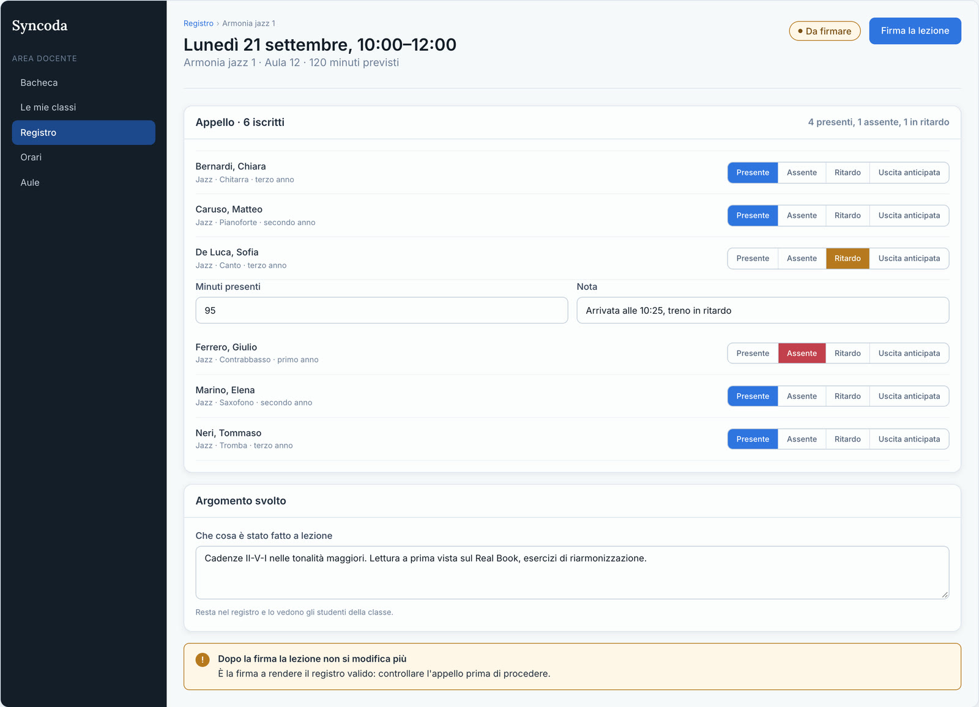
Task: Click the attendance summary '4 presenti, 1 assente'
Action: point(879,122)
